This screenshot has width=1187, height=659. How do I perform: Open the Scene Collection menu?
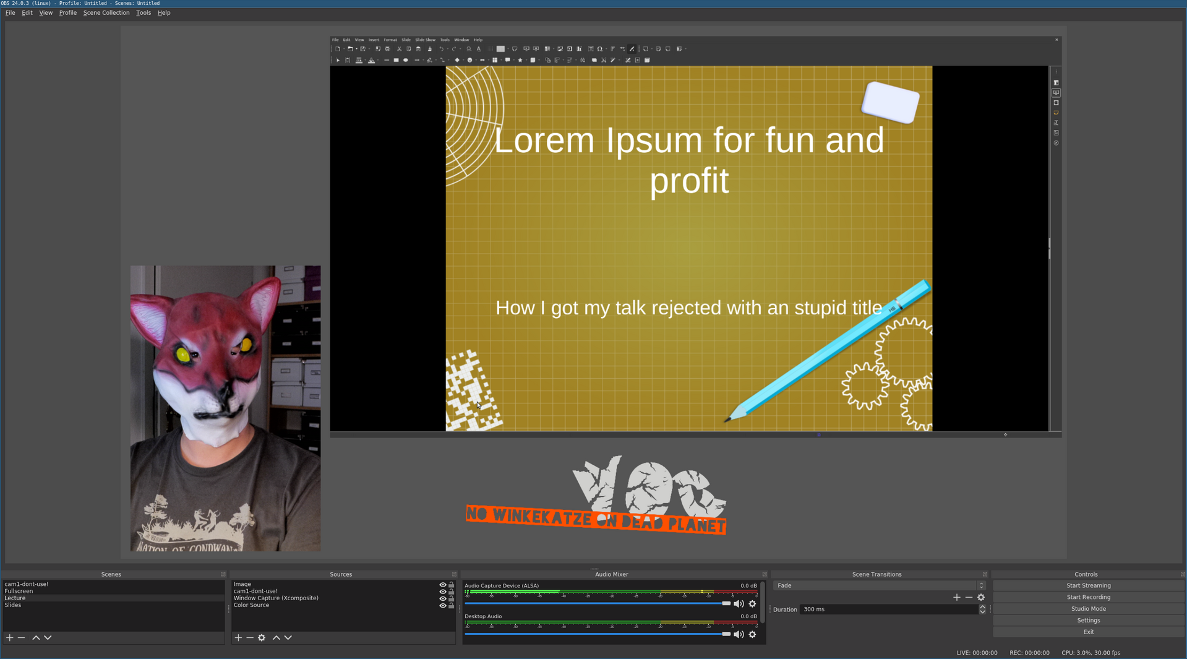click(x=106, y=12)
